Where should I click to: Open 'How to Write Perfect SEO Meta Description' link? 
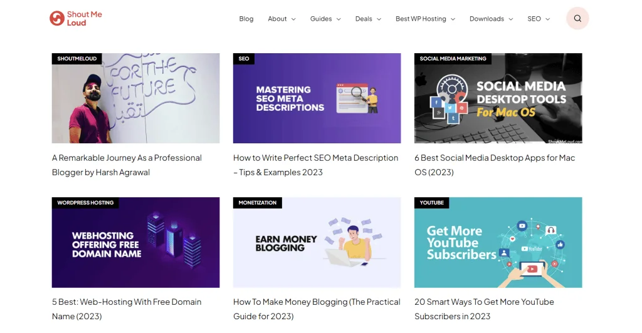pyautogui.click(x=316, y=165)
